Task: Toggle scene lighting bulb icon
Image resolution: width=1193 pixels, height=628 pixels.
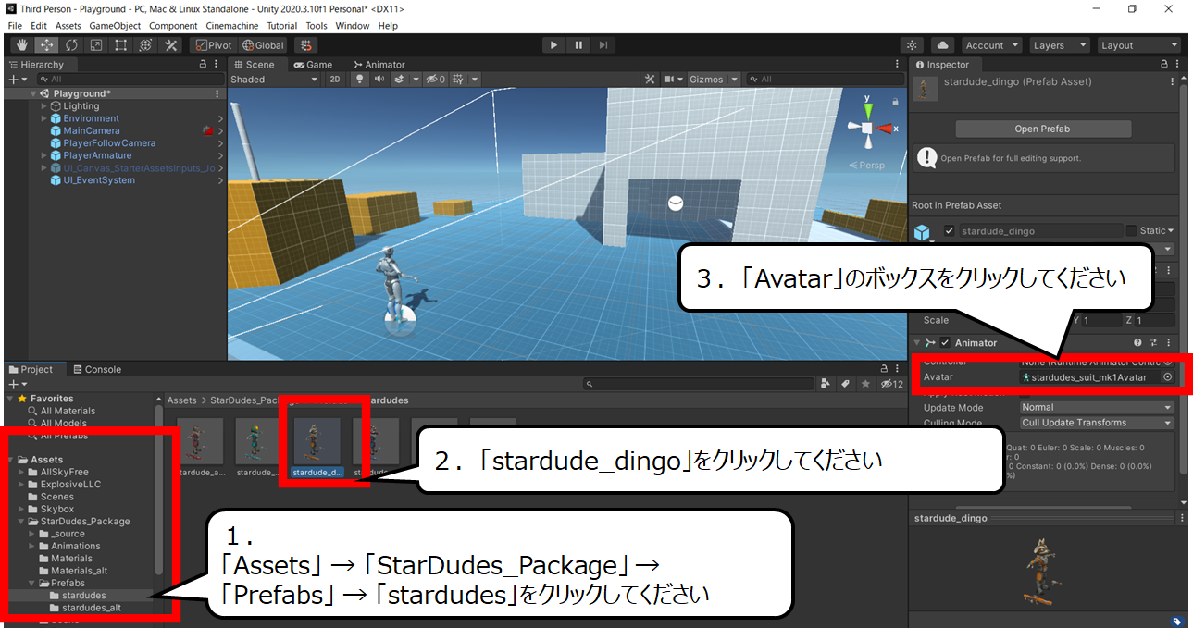Action: (360, 80)
